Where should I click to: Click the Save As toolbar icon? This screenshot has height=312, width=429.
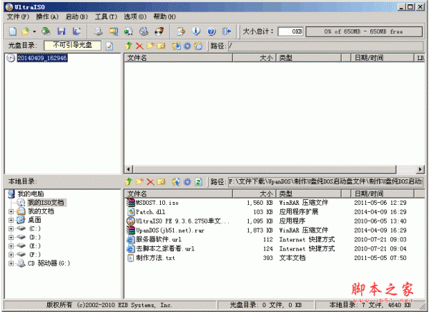coord(77,31)
